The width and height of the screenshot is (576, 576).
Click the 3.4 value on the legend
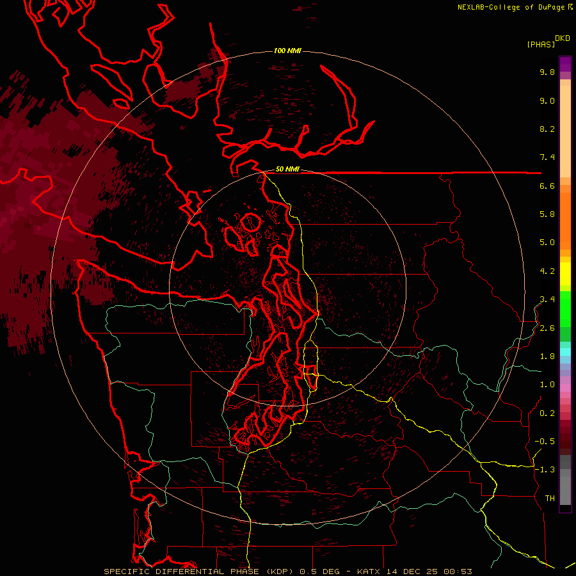pyautogui.click(x=547, y=300)
